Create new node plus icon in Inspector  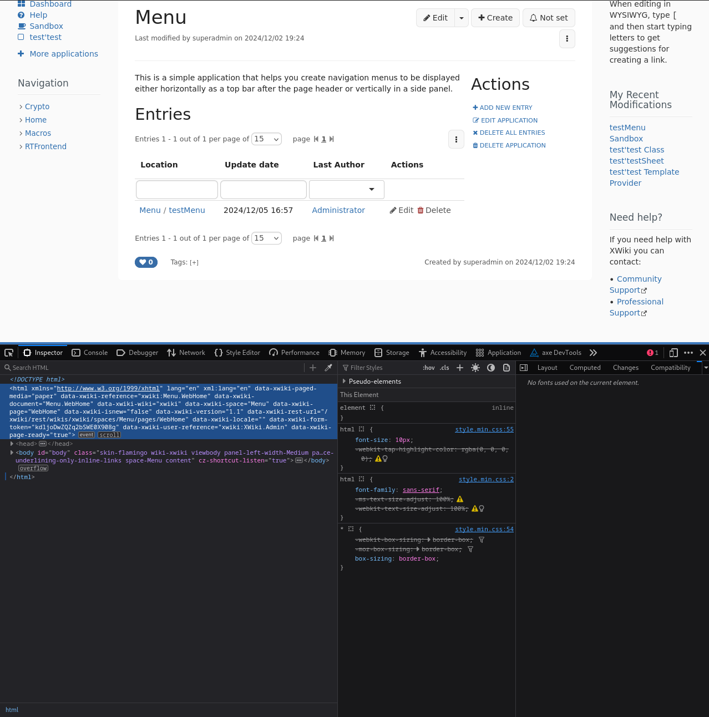pyautogui.click(x=313, y=368)
